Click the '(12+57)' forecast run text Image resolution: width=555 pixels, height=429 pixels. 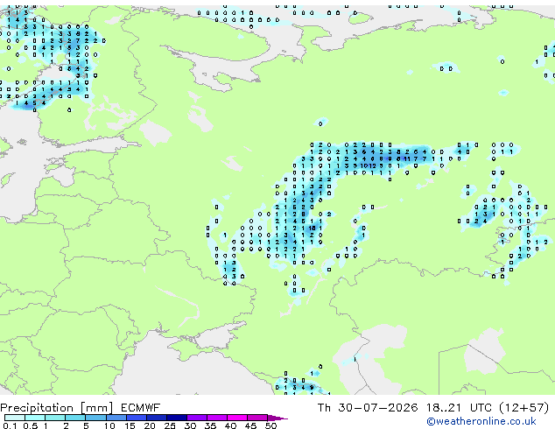(523, 408)
